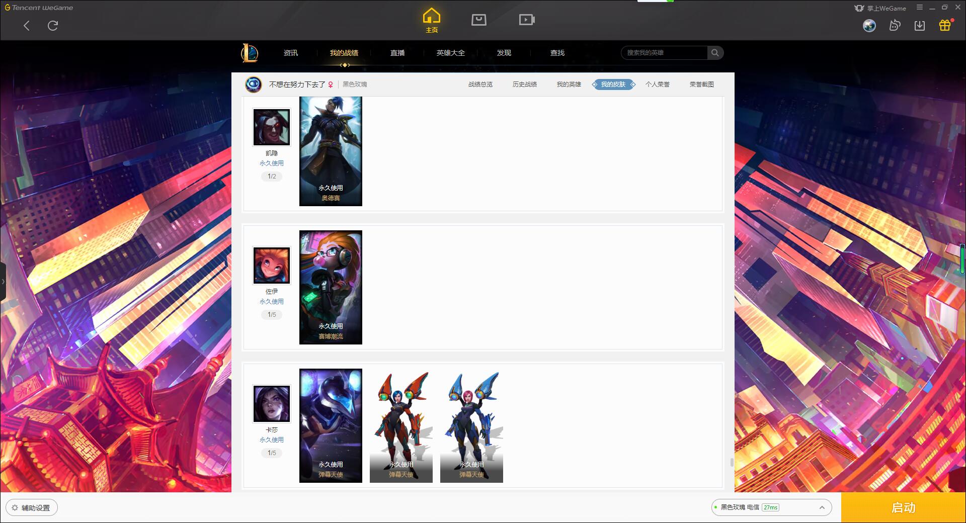Screen dimensions: 966x523
Task: Click the 1/5 skin count under 佐伊
Action: 272,315
